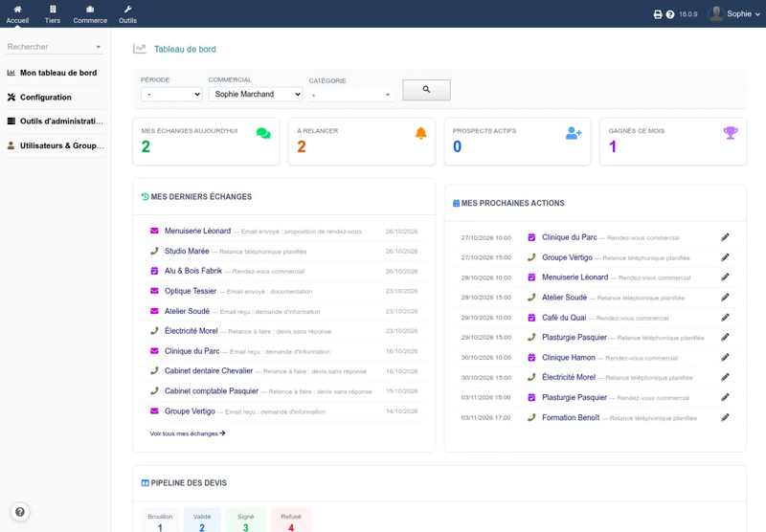This screenshot has height=532, width=766.
Task: Edit the Clinique Hamon action
Action: pyautogui.click(x=725, y=357)
